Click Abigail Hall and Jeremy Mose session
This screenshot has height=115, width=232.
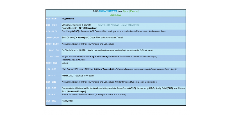(110, 57)
